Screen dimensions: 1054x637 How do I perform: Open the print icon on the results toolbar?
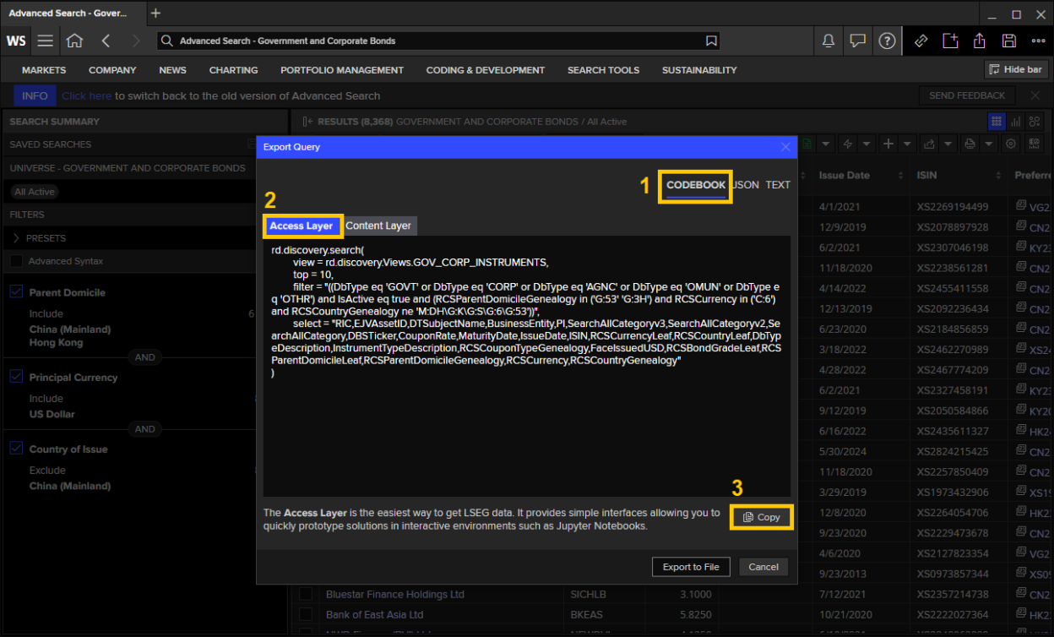point(970,144)
